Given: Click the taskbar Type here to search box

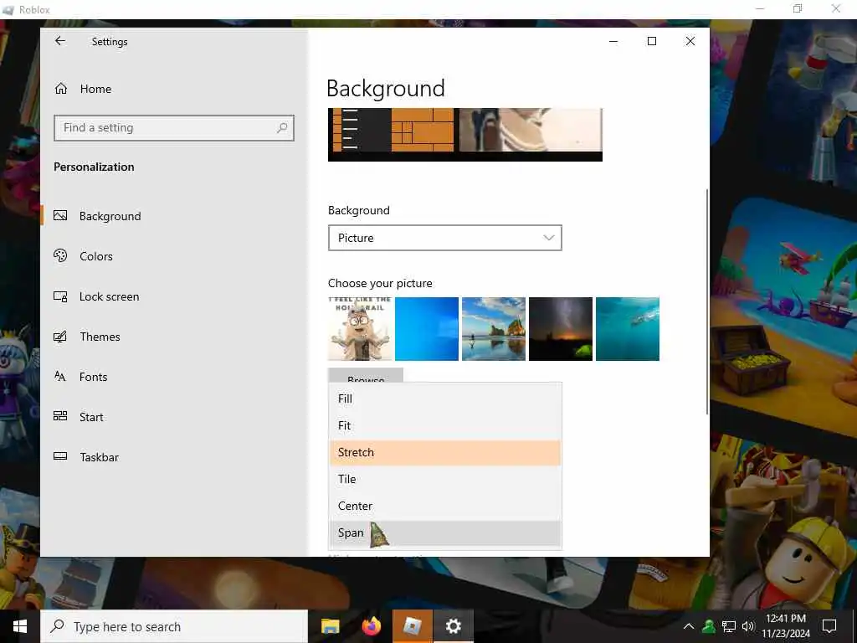Looking at the screenshot, I should coord(174,626).
